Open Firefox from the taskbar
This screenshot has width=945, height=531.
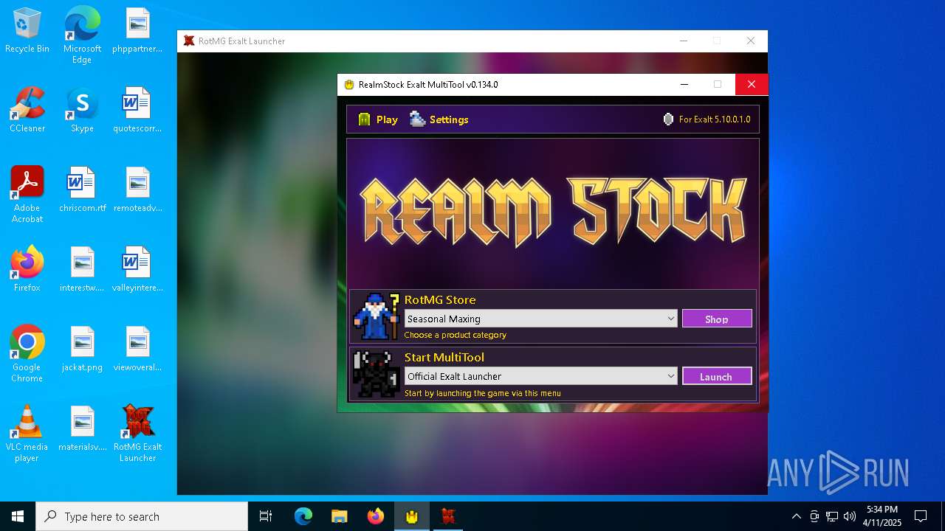375,516
